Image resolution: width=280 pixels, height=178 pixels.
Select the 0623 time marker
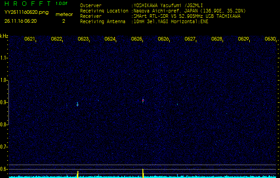83,39
